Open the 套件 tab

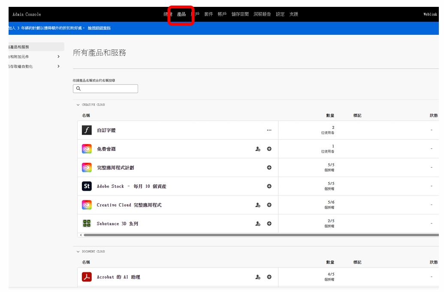208,14
